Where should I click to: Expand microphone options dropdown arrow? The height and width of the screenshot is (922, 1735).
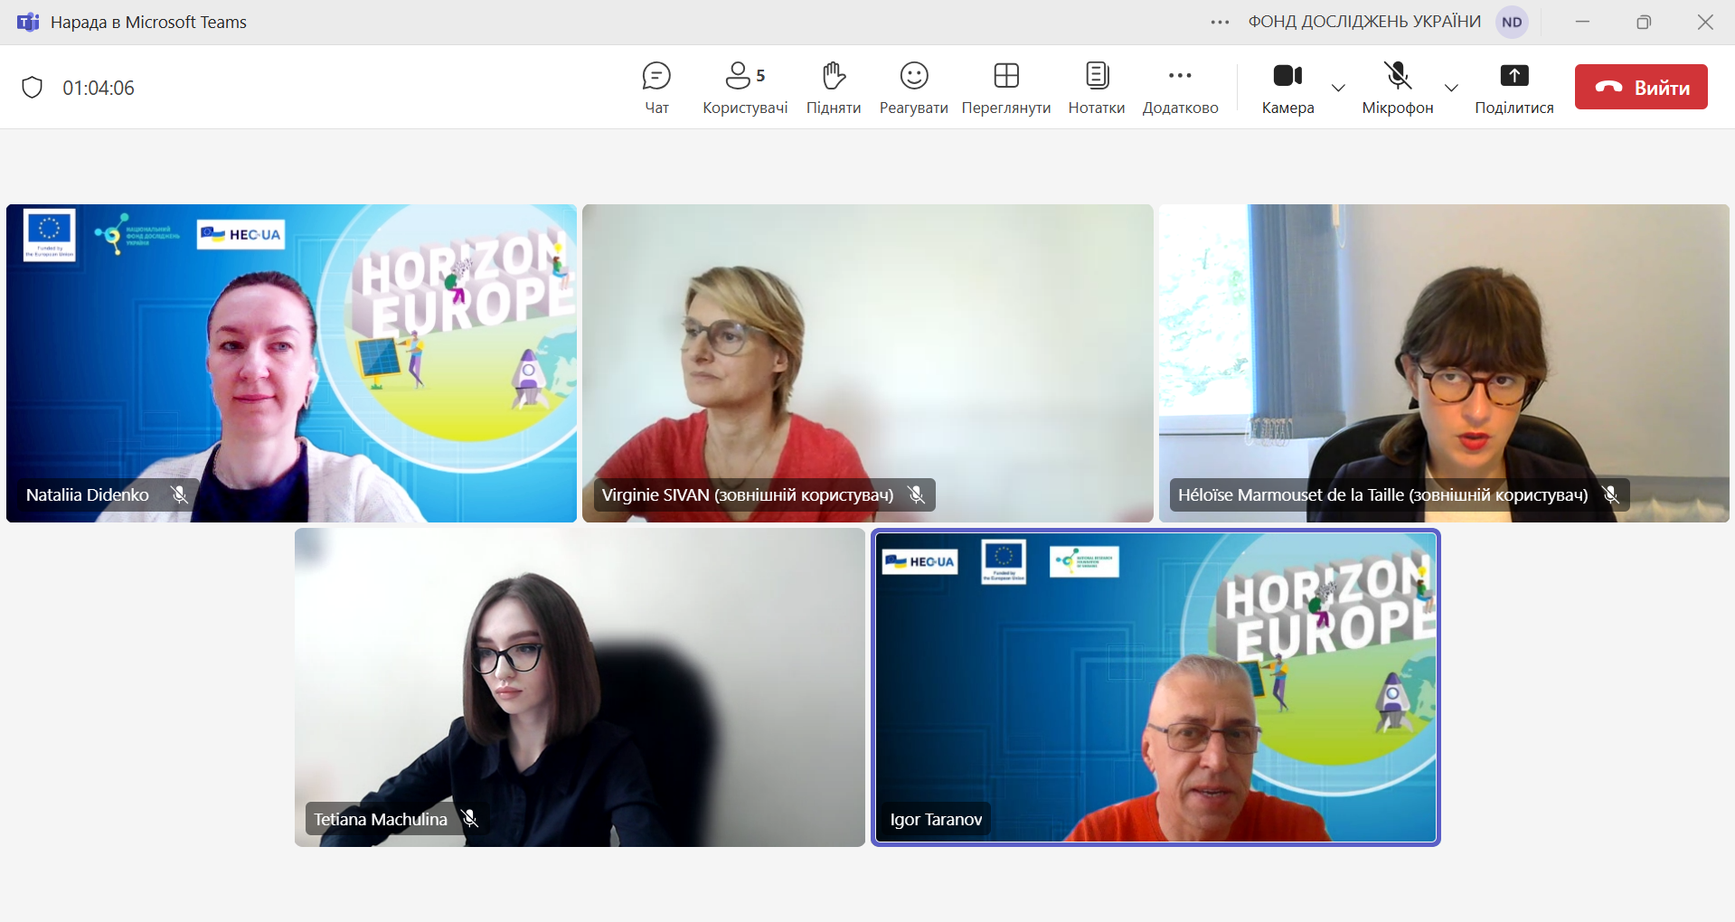1451,88
